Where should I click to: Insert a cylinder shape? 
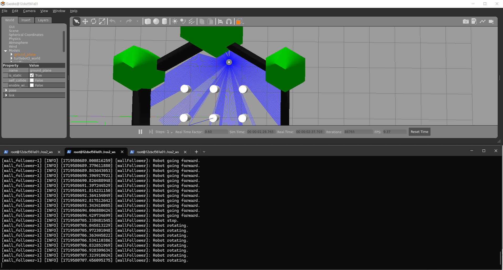164,21
